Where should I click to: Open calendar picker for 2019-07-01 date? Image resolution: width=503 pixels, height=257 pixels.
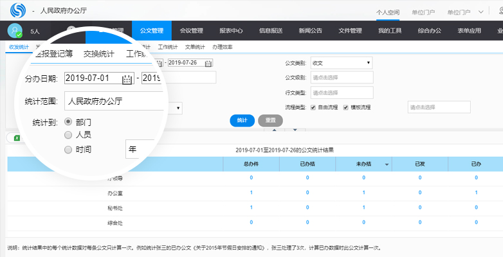point(127,78)
